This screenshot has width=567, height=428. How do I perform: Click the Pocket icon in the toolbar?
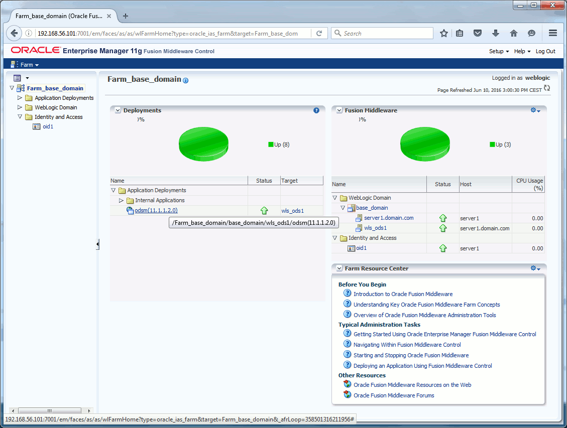[478, 33]
